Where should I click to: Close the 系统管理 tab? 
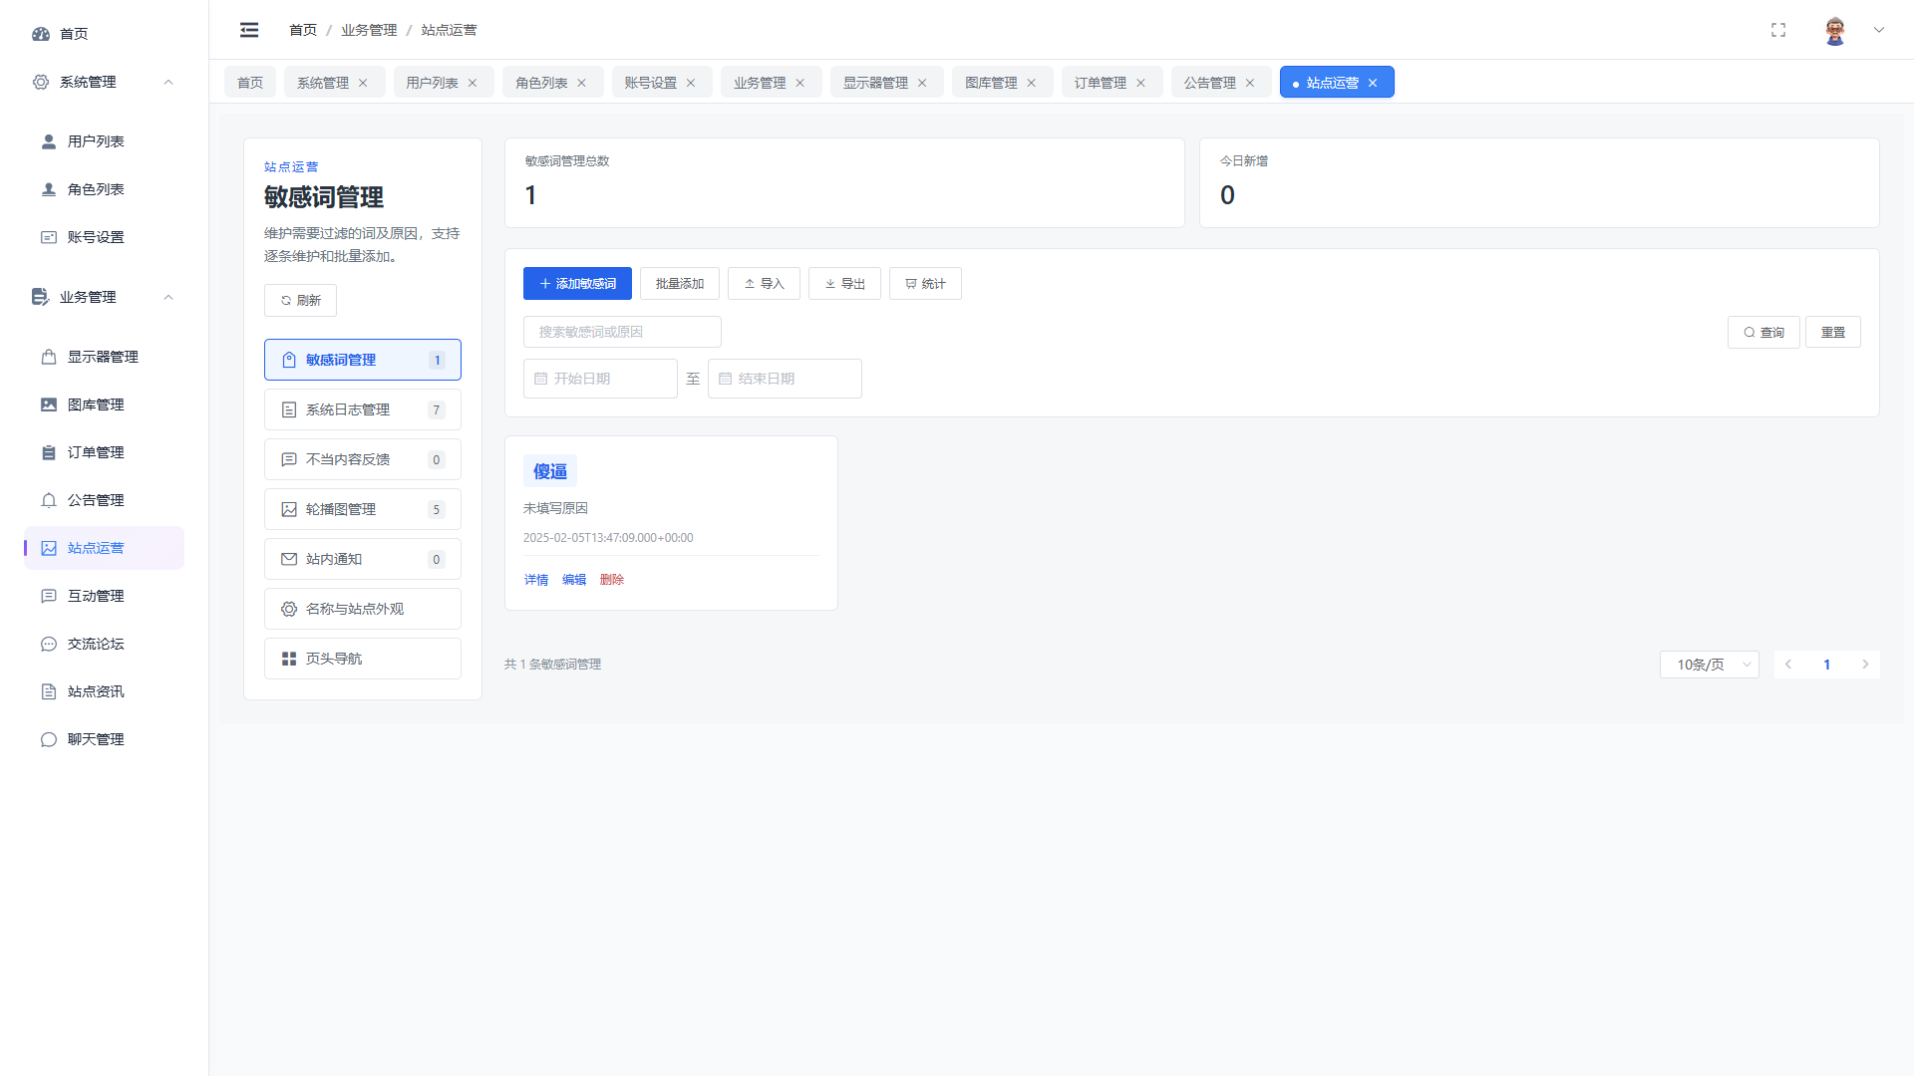[363, 83]
